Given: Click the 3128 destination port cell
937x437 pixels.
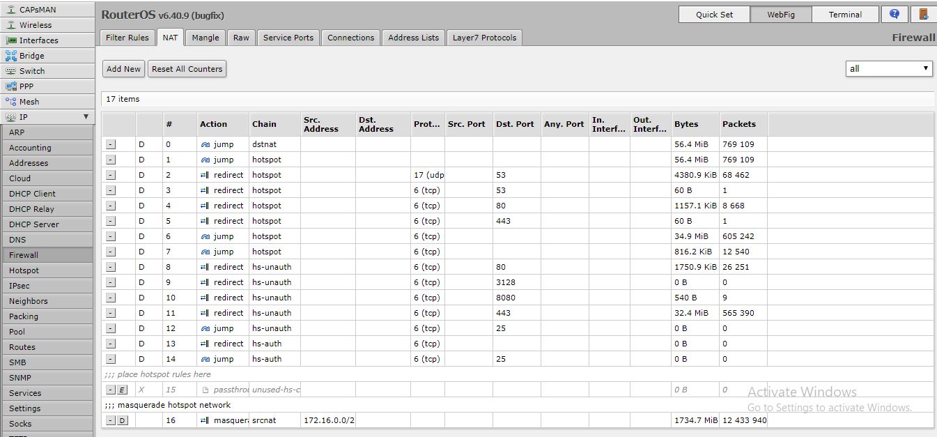Looking at the screenshot, I should pos(517,282).
